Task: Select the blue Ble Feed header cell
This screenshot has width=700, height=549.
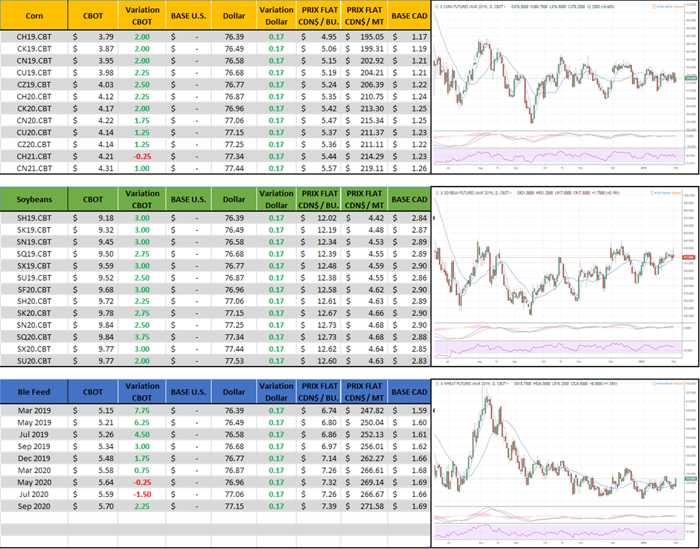Action: pos(34,392)
